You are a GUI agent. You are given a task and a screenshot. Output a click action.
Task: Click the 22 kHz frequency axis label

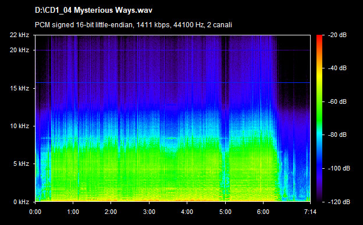[19, 35]
